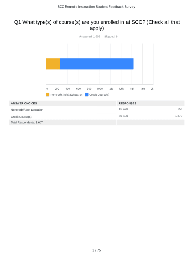Select the blue Credit Course(s) bar segment

96,64
